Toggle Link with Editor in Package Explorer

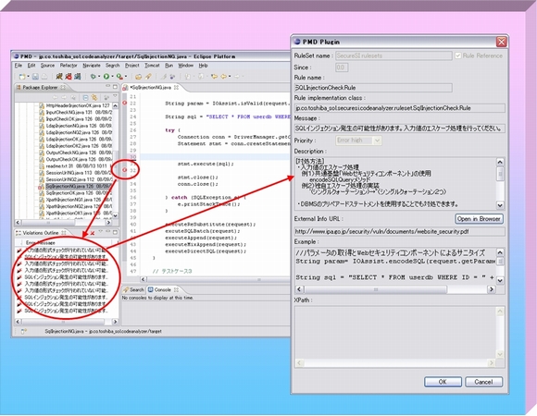click(94, 98)
